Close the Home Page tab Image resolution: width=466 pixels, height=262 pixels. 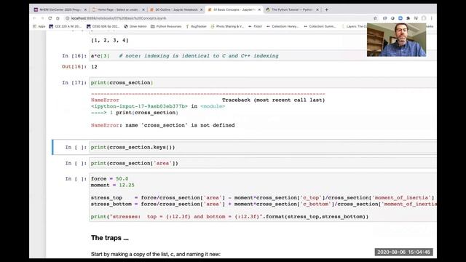[143, 9]
